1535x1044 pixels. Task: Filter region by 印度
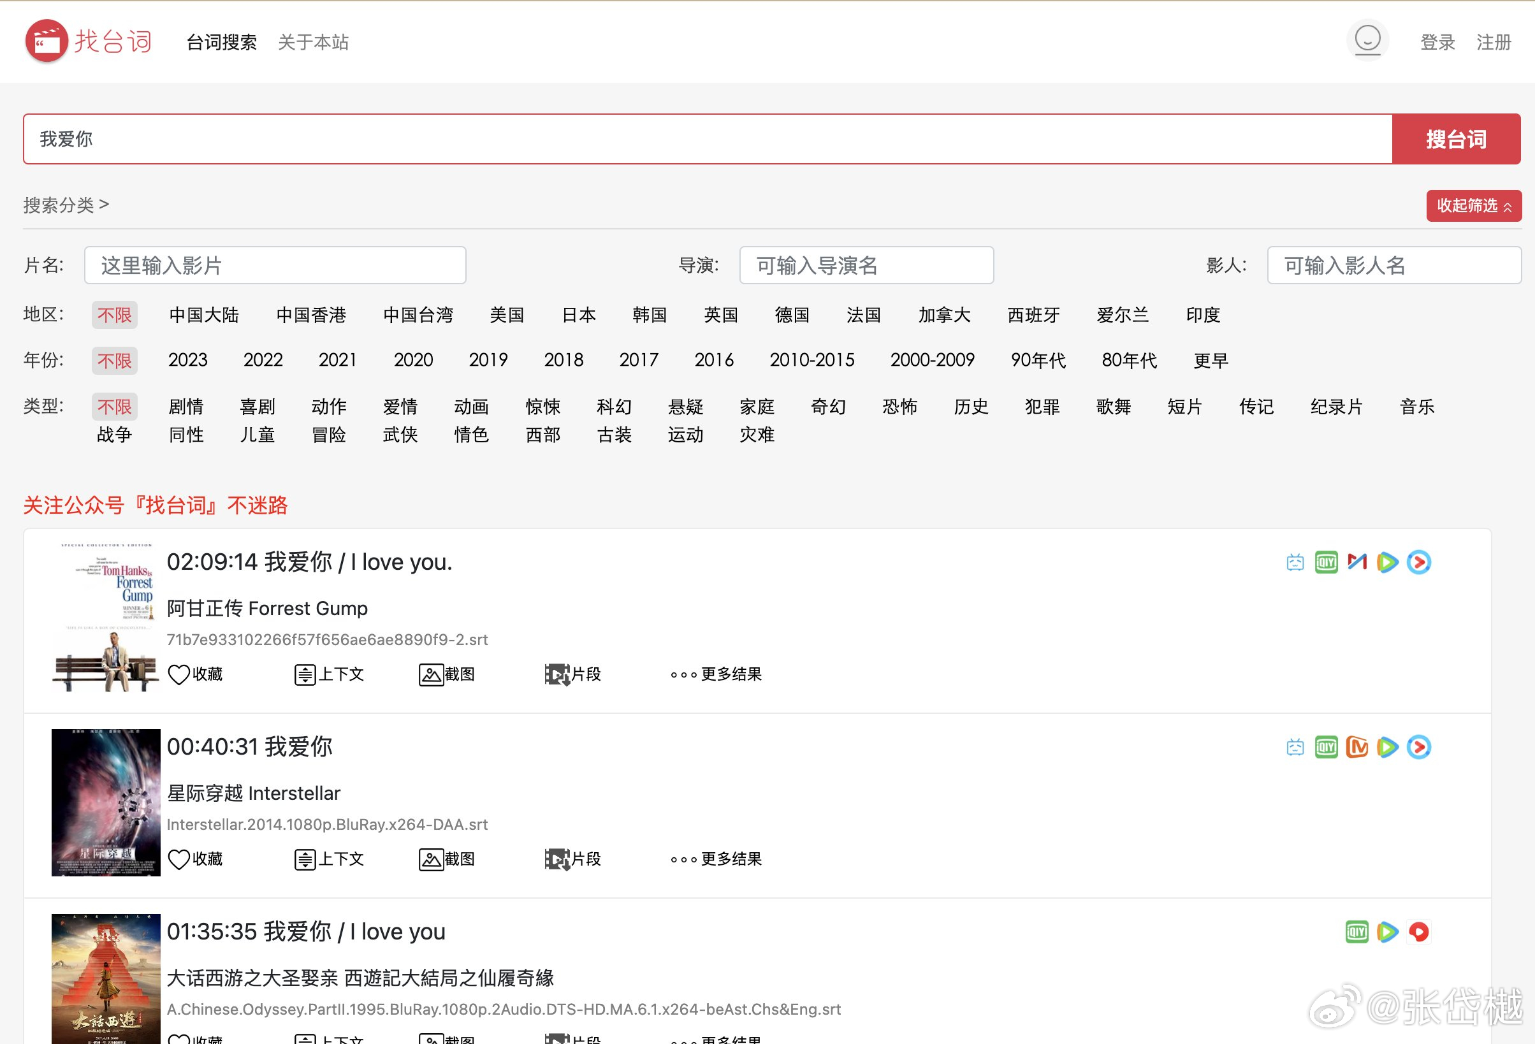pos(1203,315)
